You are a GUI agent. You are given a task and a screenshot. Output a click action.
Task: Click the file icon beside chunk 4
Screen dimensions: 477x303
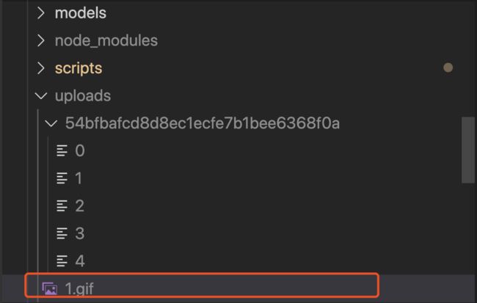[62, 261]
